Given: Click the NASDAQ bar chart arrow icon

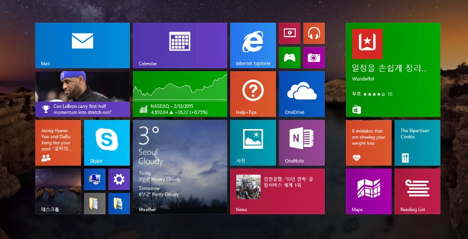Looking at the screenshot, I should (143, 109).
